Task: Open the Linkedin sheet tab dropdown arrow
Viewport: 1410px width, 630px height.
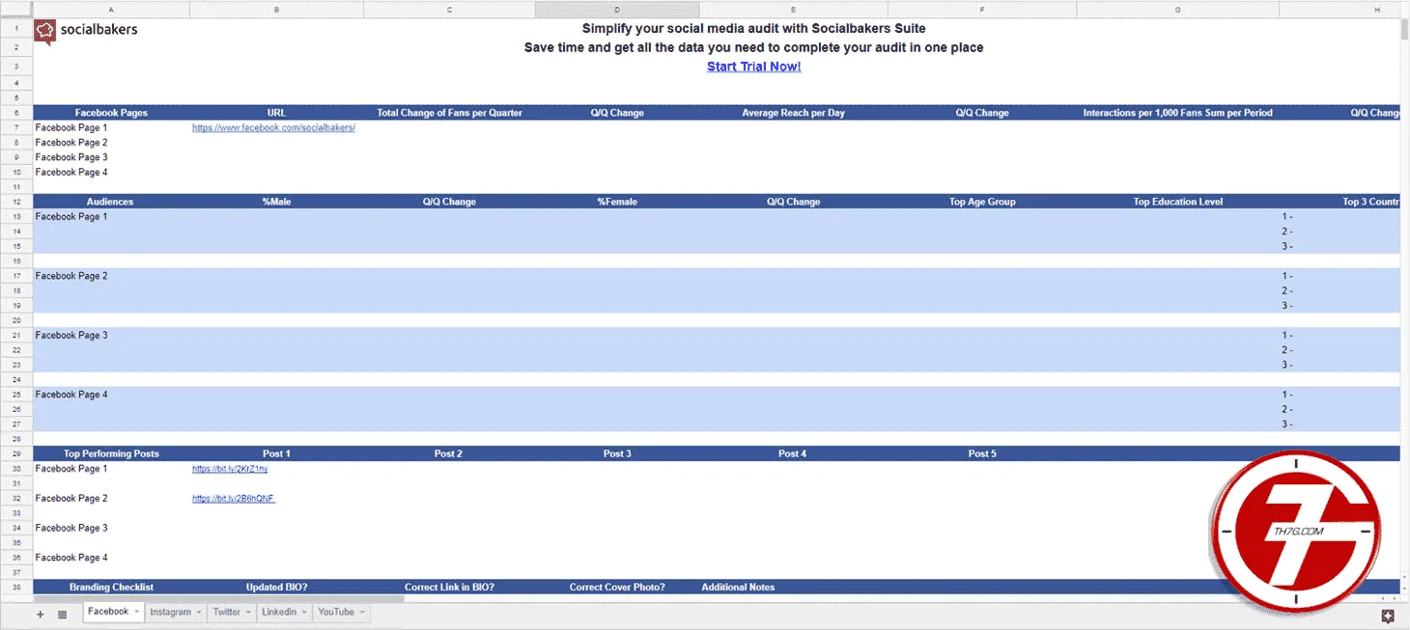Action: (304, 613)
